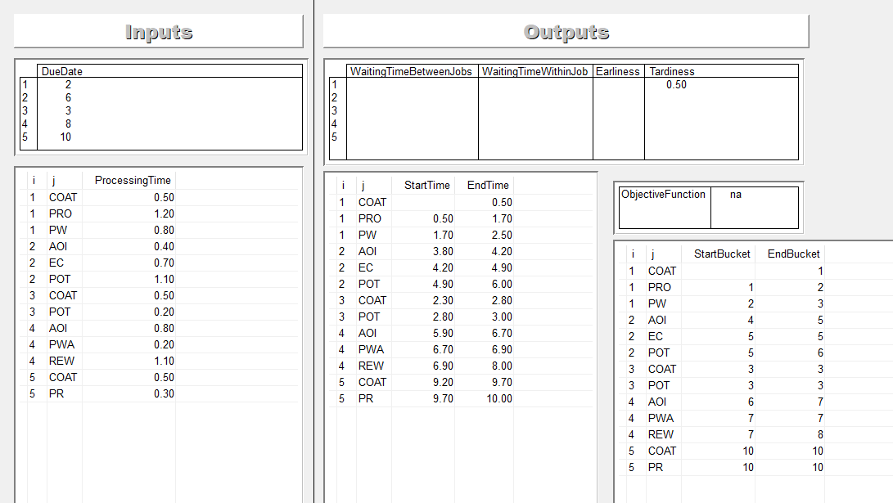Click PRO in the StartTime table

pos(370,218)
